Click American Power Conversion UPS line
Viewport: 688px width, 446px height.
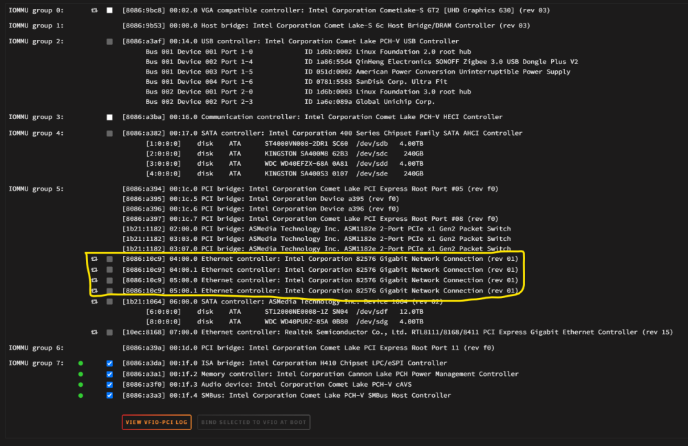click(x=358, y=72)
